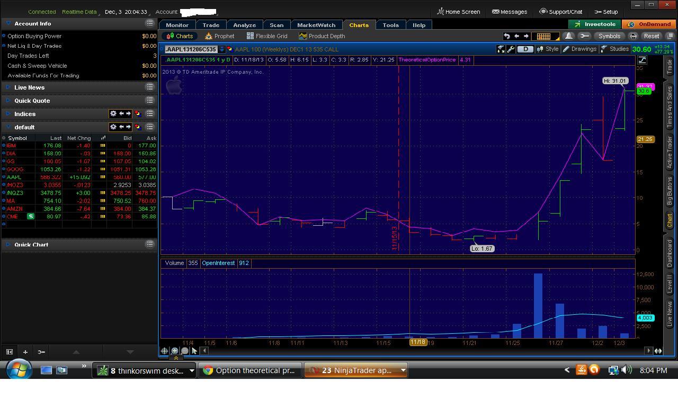Open the symbol dropdown arrow beside .AAPL131206C535

(222, 49)
